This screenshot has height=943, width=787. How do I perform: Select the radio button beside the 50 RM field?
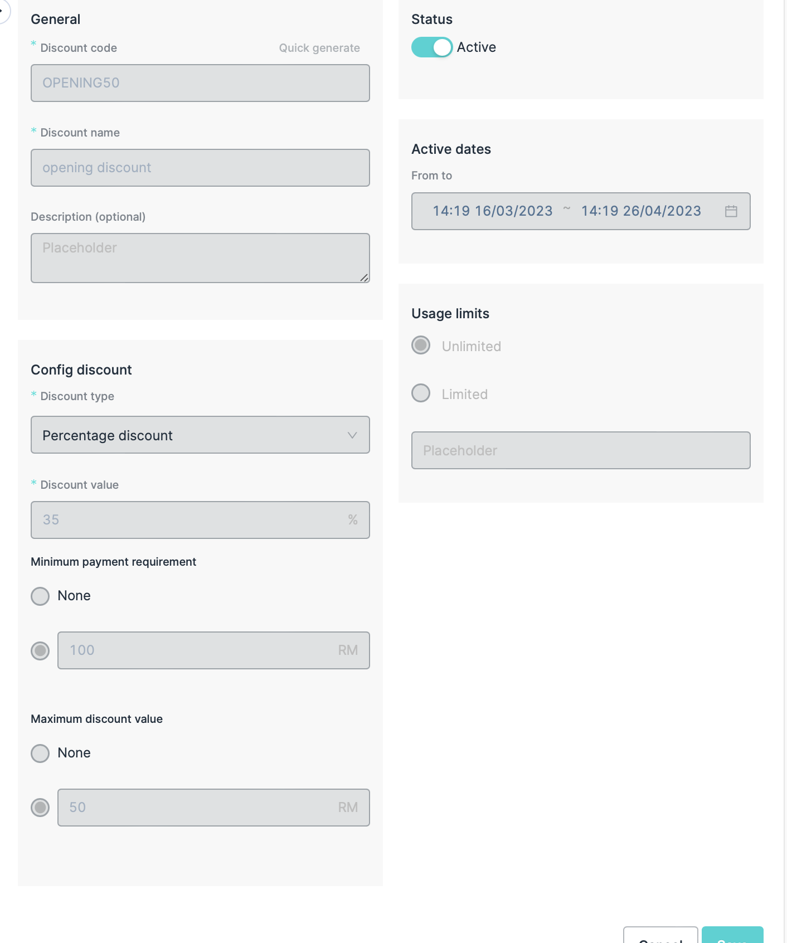tap(40, 808)
